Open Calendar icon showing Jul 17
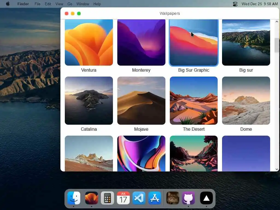The image size is (280, 210). pyautogui.click(x=123, y=198)
